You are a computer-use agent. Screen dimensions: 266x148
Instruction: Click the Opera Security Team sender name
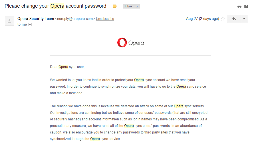coord(36,18)
